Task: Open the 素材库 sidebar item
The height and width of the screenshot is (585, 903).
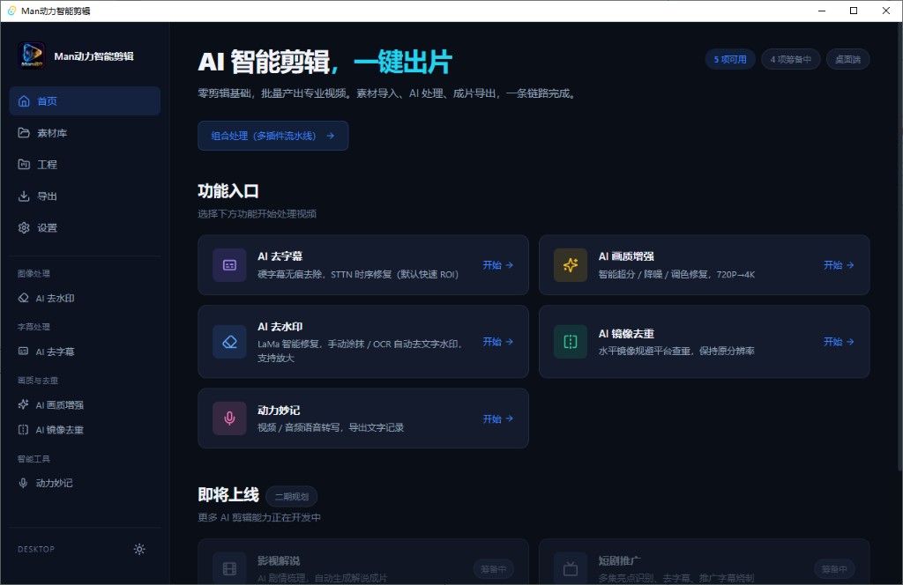Action: 85,133
